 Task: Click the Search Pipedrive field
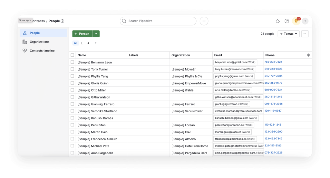(x=158, y=21)
